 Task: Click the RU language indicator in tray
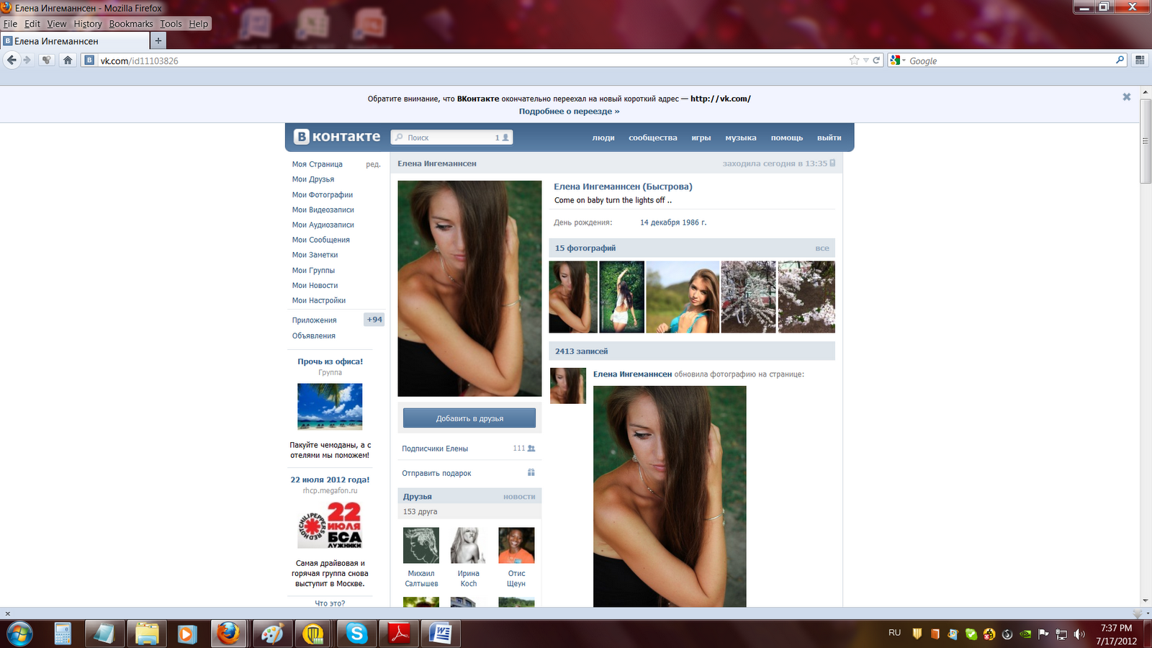[x=894, y=633]
